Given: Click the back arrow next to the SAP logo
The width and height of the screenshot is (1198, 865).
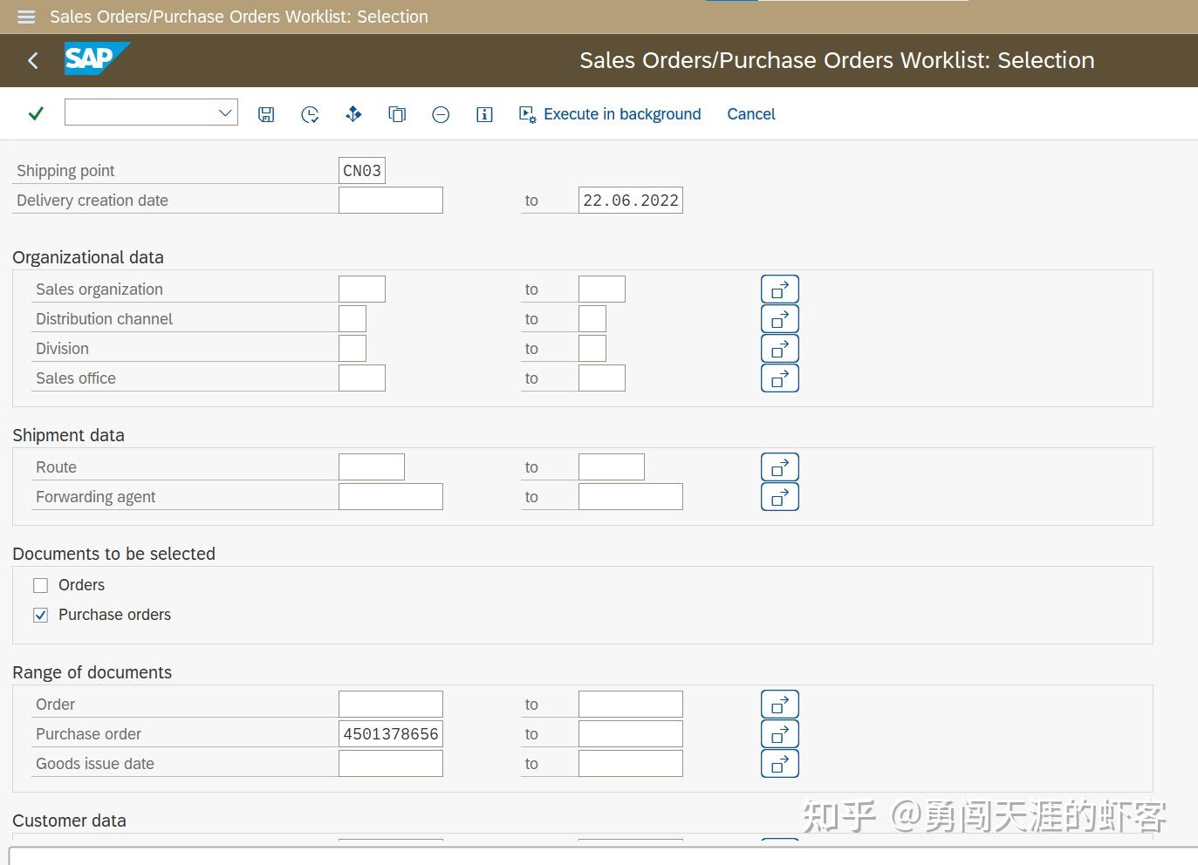Looking at the screenshot, I should tap(32, 60).
